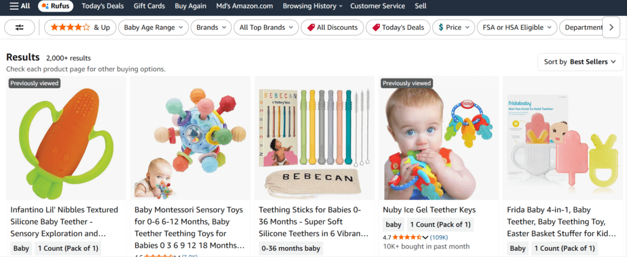Expand the Brands filter dropdown
This screenshot has width=627, height=257.
tap(211, 28)
